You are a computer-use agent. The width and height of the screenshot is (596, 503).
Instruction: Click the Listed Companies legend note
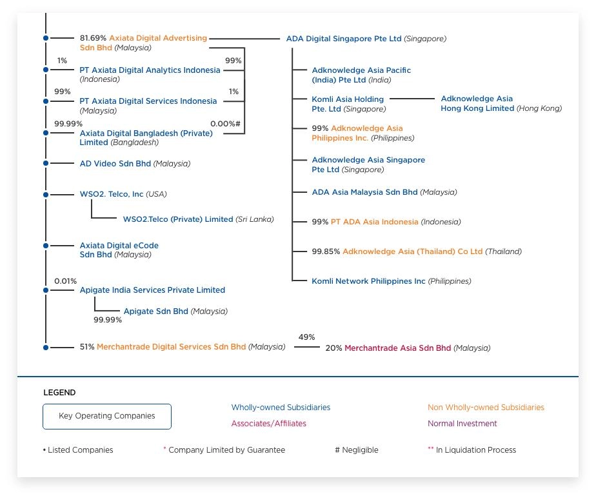[x=78, y=450]
